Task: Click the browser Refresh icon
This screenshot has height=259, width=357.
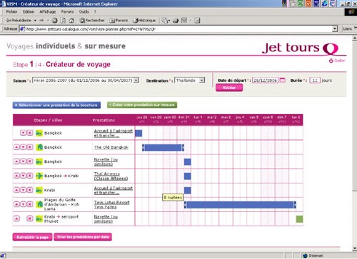Action: 63,21
